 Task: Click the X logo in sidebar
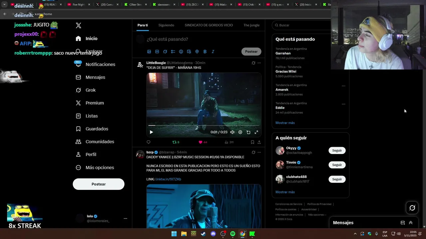point(79,26)
